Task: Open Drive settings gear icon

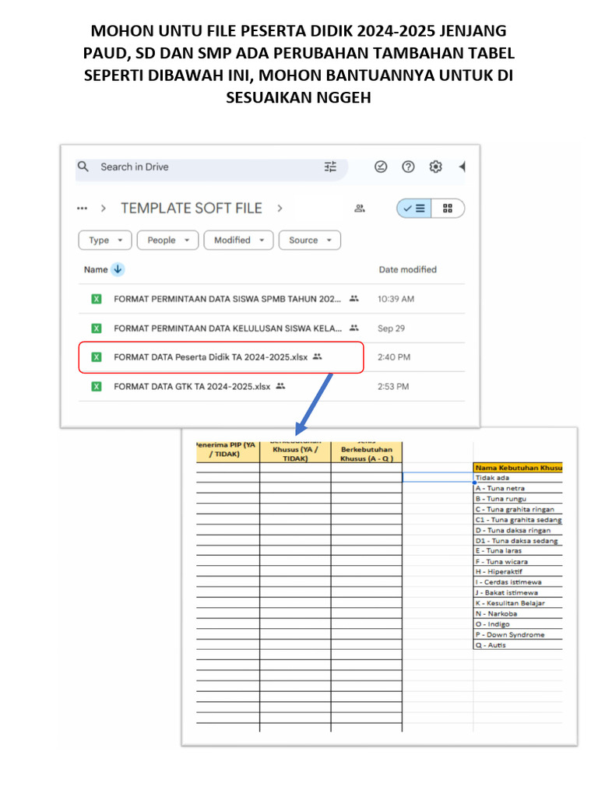Action: point(436,167)
